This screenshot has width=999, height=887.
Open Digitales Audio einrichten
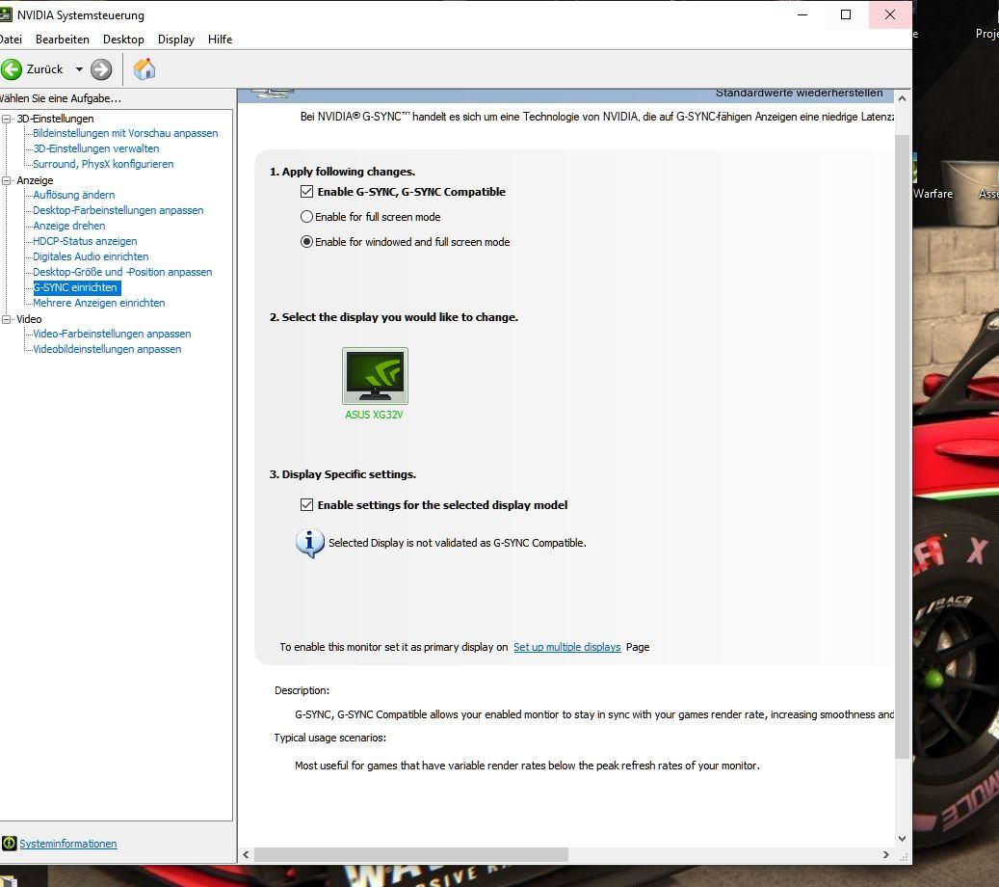[x=91, y=256]
